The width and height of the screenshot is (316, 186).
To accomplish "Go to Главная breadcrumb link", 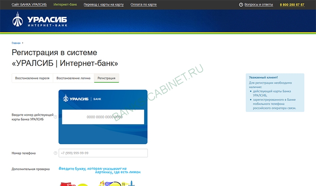I will coord(16,43).
